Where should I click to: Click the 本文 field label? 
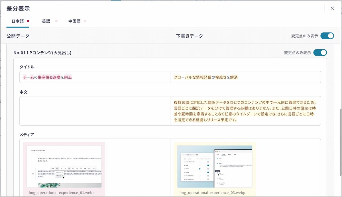pyautogui.click(x=23, y=92)
